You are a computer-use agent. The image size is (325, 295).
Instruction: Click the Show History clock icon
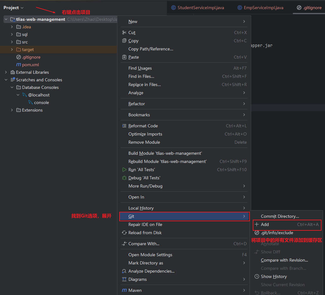257,277
